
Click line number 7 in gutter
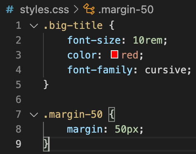19,114
